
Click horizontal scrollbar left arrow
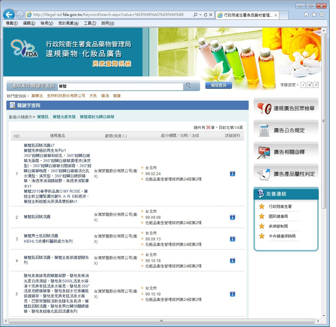click(x=6, y=321)
